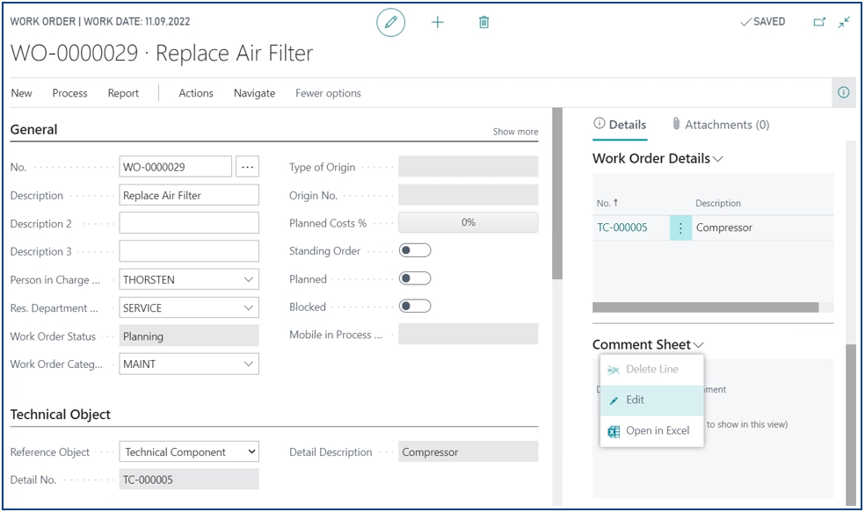Click Fewer options

(328, 93)
